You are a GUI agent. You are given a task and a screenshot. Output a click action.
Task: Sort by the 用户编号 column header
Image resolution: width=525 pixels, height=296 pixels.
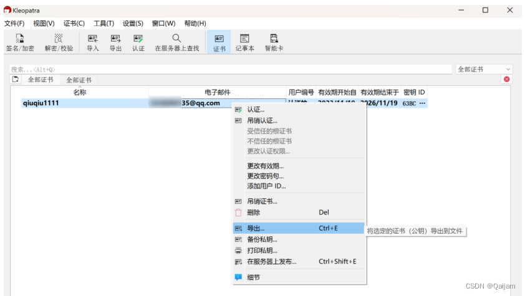click(301, 92)
